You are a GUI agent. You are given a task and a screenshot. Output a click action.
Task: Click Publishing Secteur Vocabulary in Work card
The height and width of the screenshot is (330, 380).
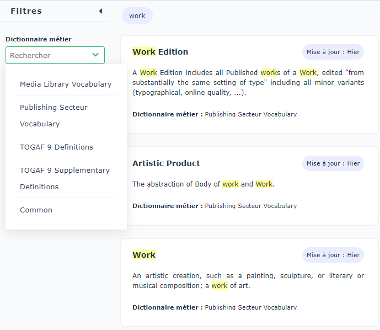tap(250, 307)
